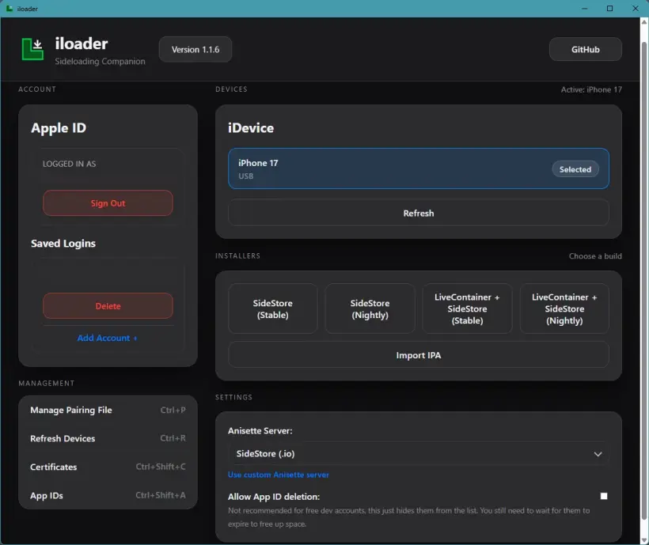This screenshot has height=545, width=649.
Task: Install LiveContainer + SideStore (Stable)
Action: pos(467,309)
